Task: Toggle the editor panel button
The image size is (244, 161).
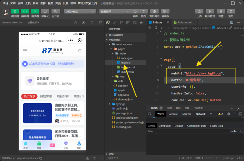Action: point(25,11)
